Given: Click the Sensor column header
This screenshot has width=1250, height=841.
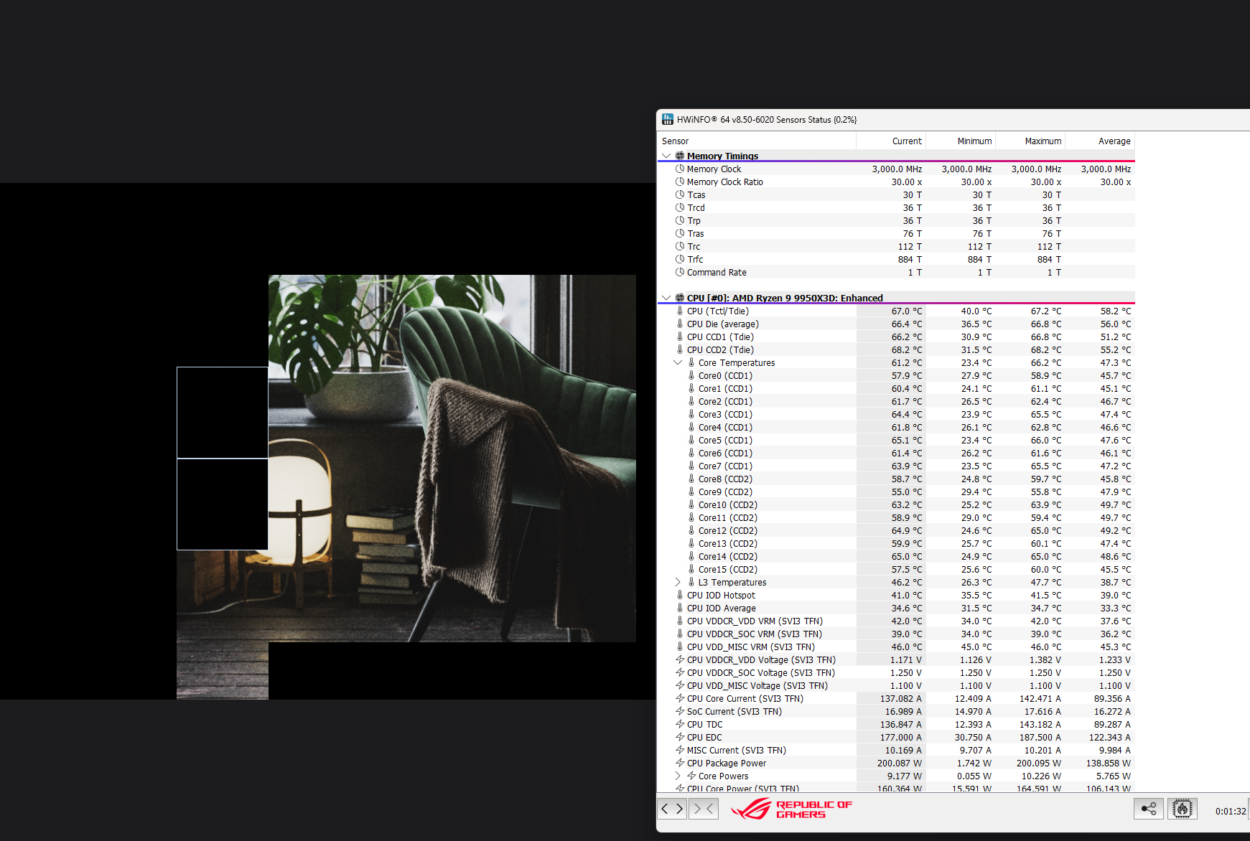Looking at the screenshot, I should (x=757, y=141).
